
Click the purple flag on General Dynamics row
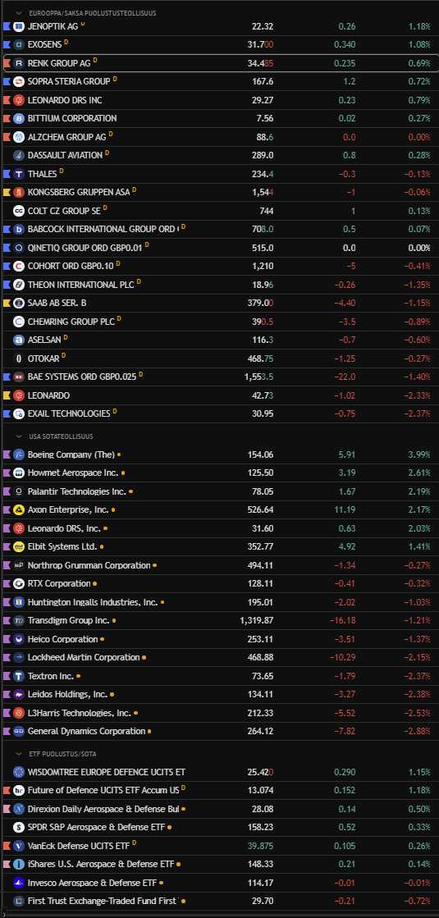pos(7,731)
